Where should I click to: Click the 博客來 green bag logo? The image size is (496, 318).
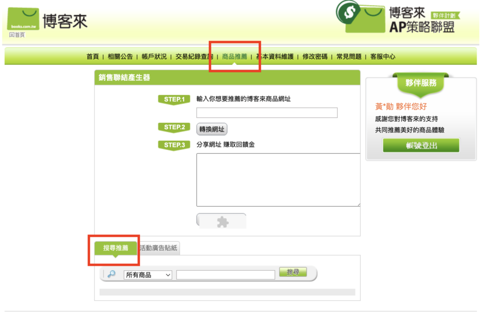click(x=23, y=19)
